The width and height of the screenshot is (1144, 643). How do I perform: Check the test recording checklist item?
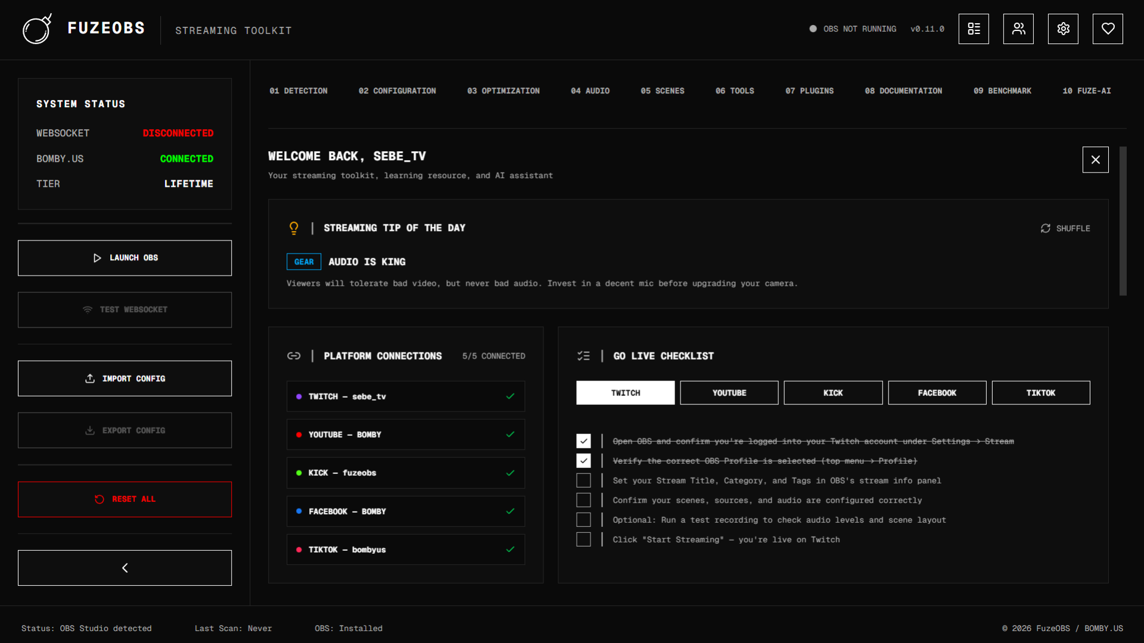(583, 519)
